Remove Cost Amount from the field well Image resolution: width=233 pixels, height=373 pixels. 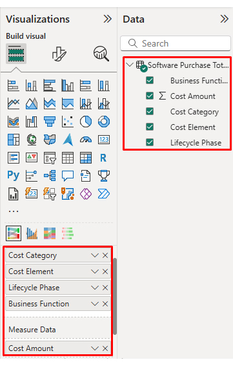105,348
